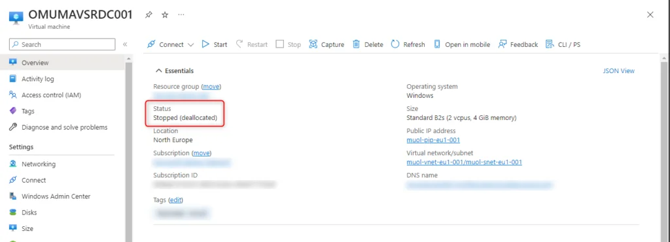Image resolution: width=670 pixels, height=242 pixels.
Task: Open CLI / PS commands
Action: (563, 44)
